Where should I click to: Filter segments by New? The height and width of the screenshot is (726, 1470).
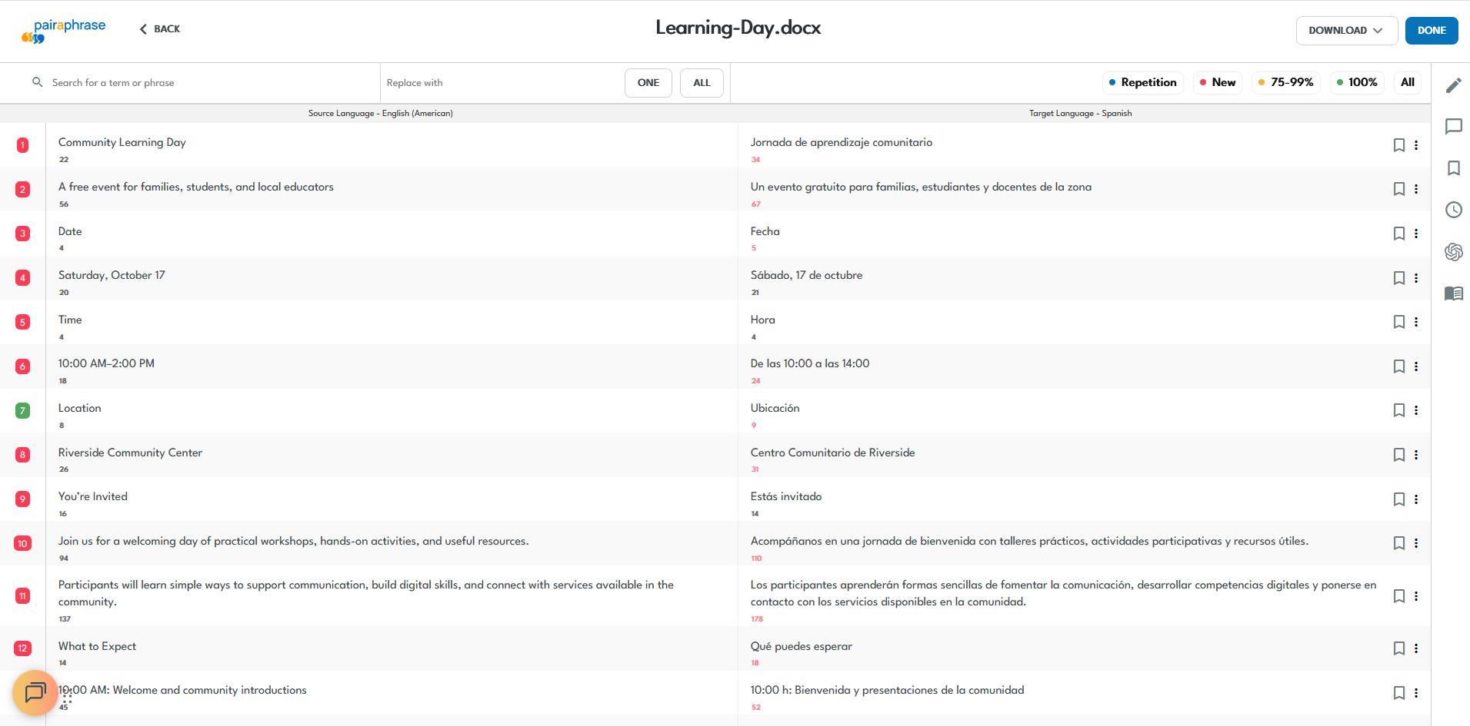1218,82
